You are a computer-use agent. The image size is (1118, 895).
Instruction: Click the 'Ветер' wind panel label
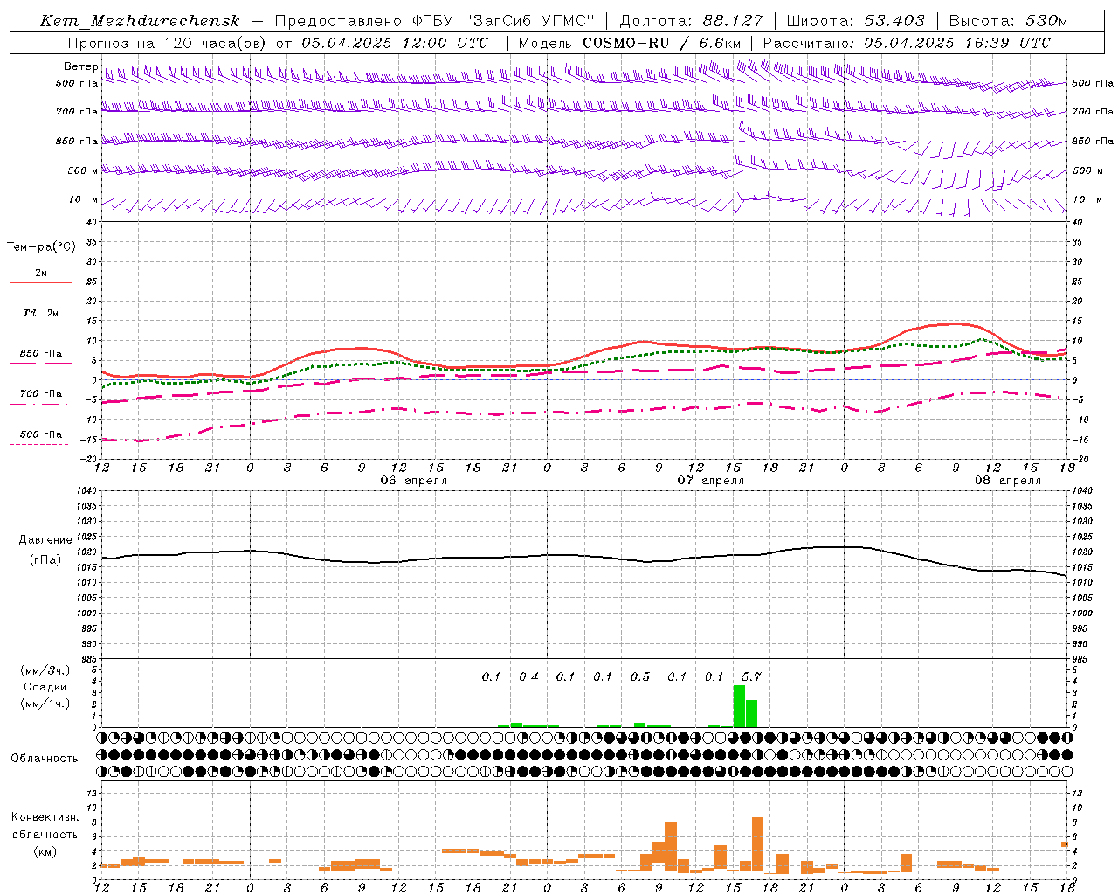pos(81,66)
